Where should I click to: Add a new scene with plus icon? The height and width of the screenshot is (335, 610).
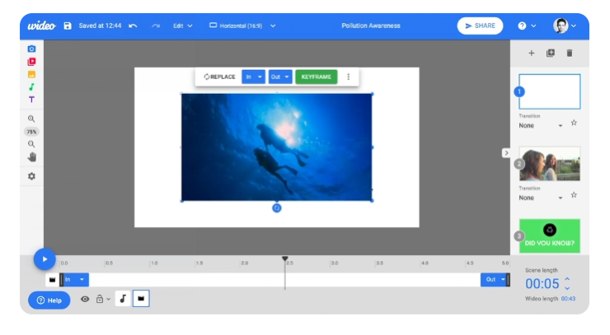(x=532, y=53)
